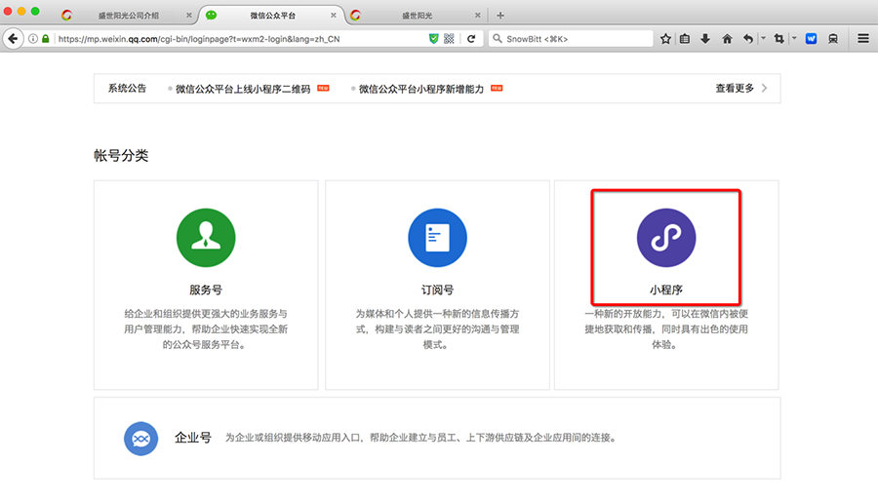
Task: Click the bookmark star icon in toolbar
Action: pyautogui.click(x=665, y=39)
